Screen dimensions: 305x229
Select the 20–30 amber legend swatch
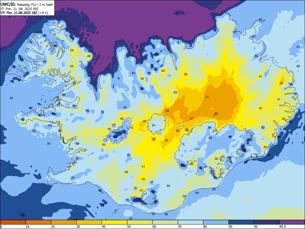point(64,222)
